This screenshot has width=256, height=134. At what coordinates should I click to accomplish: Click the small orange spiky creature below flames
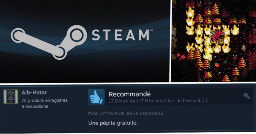point(217,65)
